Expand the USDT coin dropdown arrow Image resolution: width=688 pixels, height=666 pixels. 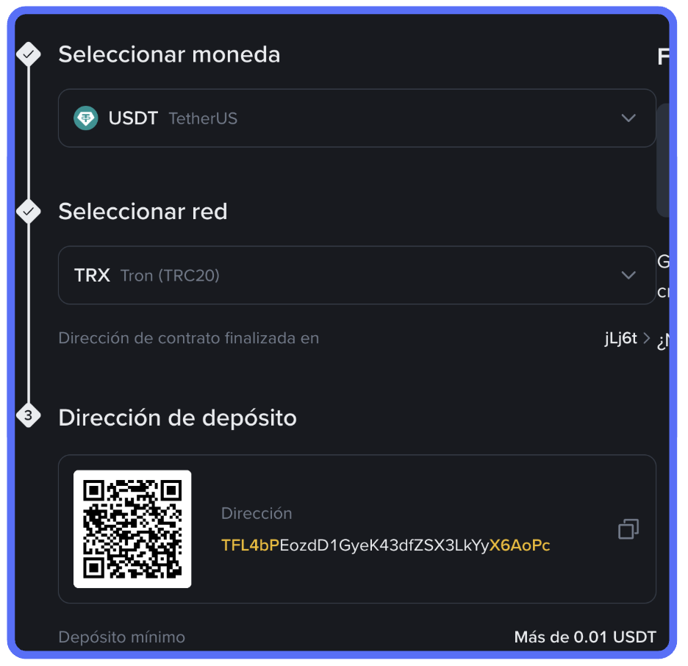coord(628,118)
